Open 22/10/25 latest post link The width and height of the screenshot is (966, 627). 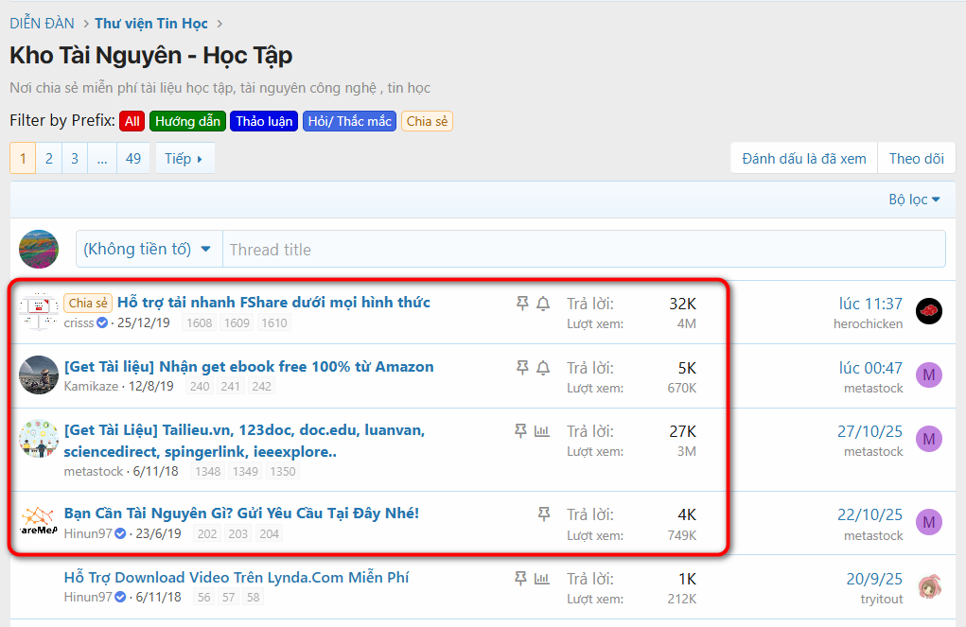pos(869,514)
